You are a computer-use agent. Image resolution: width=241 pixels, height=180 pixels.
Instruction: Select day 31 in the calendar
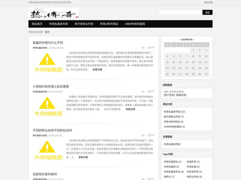[x=206, y=74]
